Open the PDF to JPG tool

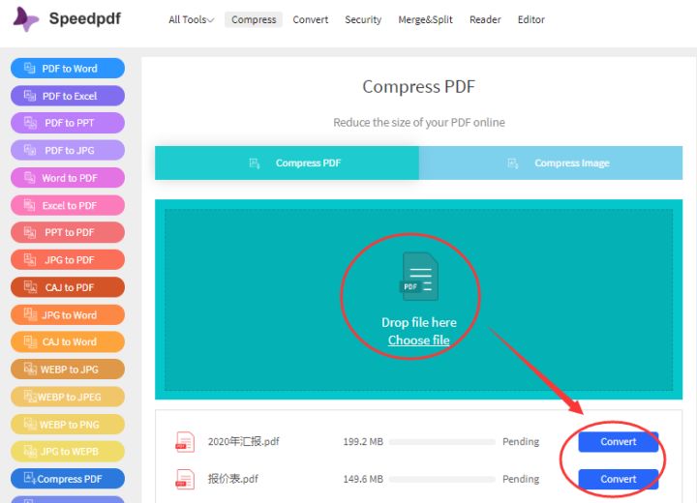(x=68, y=151)
